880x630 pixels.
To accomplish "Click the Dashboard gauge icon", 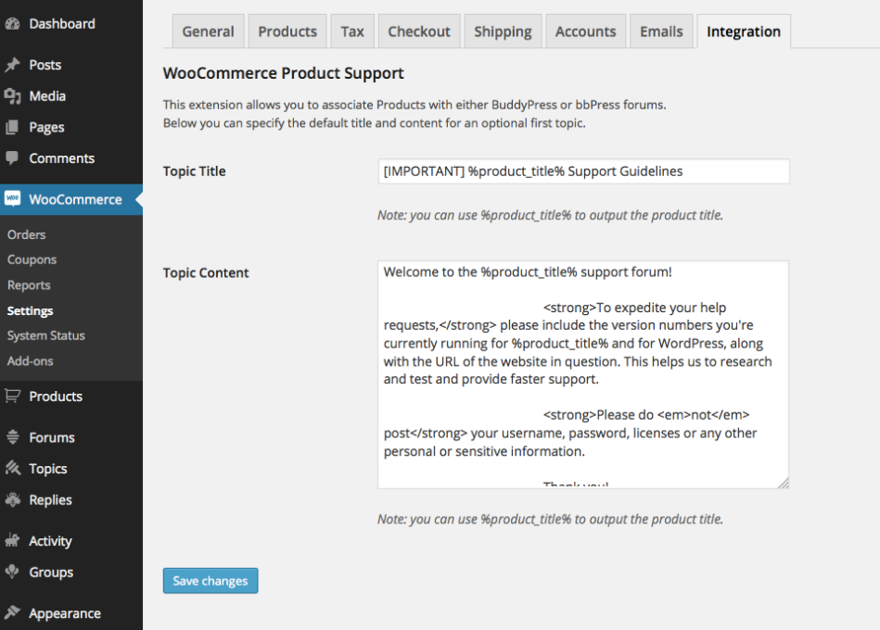I will [12, 24].
